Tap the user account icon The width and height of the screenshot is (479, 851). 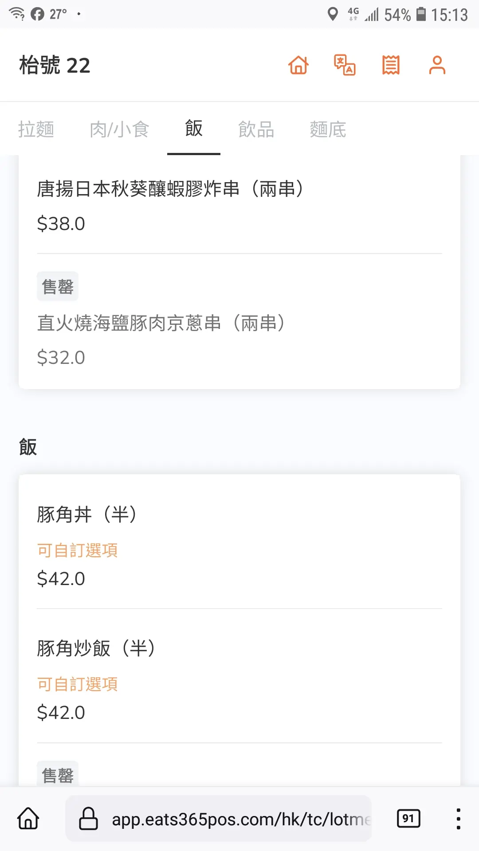pyautogui.click(x=437, y=65)
